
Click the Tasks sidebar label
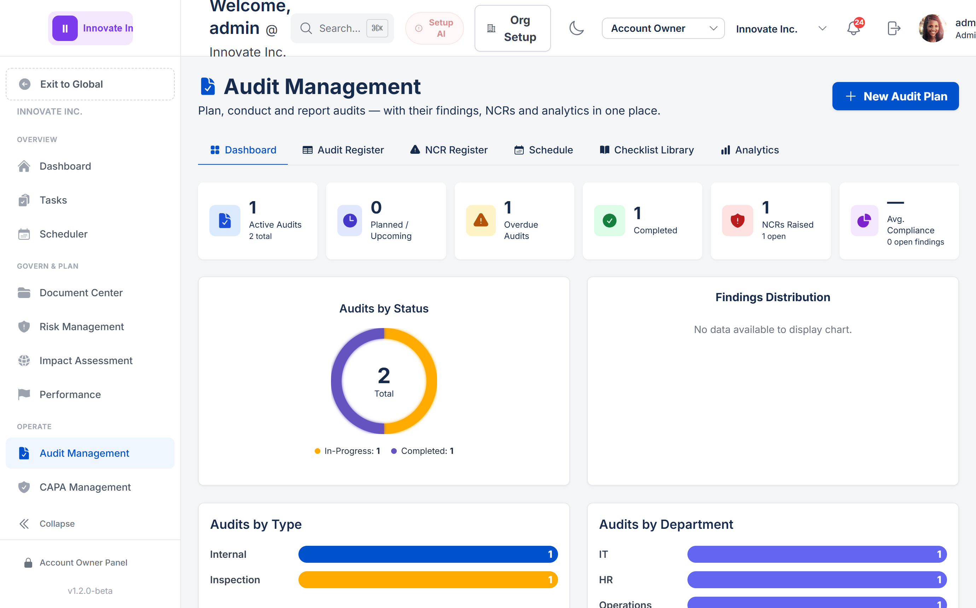point(53,200)
